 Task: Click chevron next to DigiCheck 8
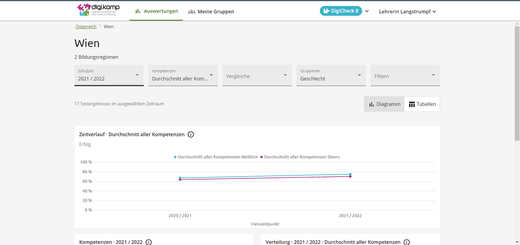pyautogui.click(x=367, y=11)
